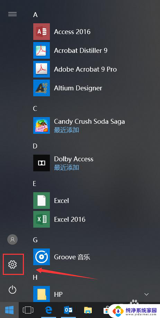This screenshot has height=318, width=160.
Task: Click letter header H
Action: click(35, 277)
